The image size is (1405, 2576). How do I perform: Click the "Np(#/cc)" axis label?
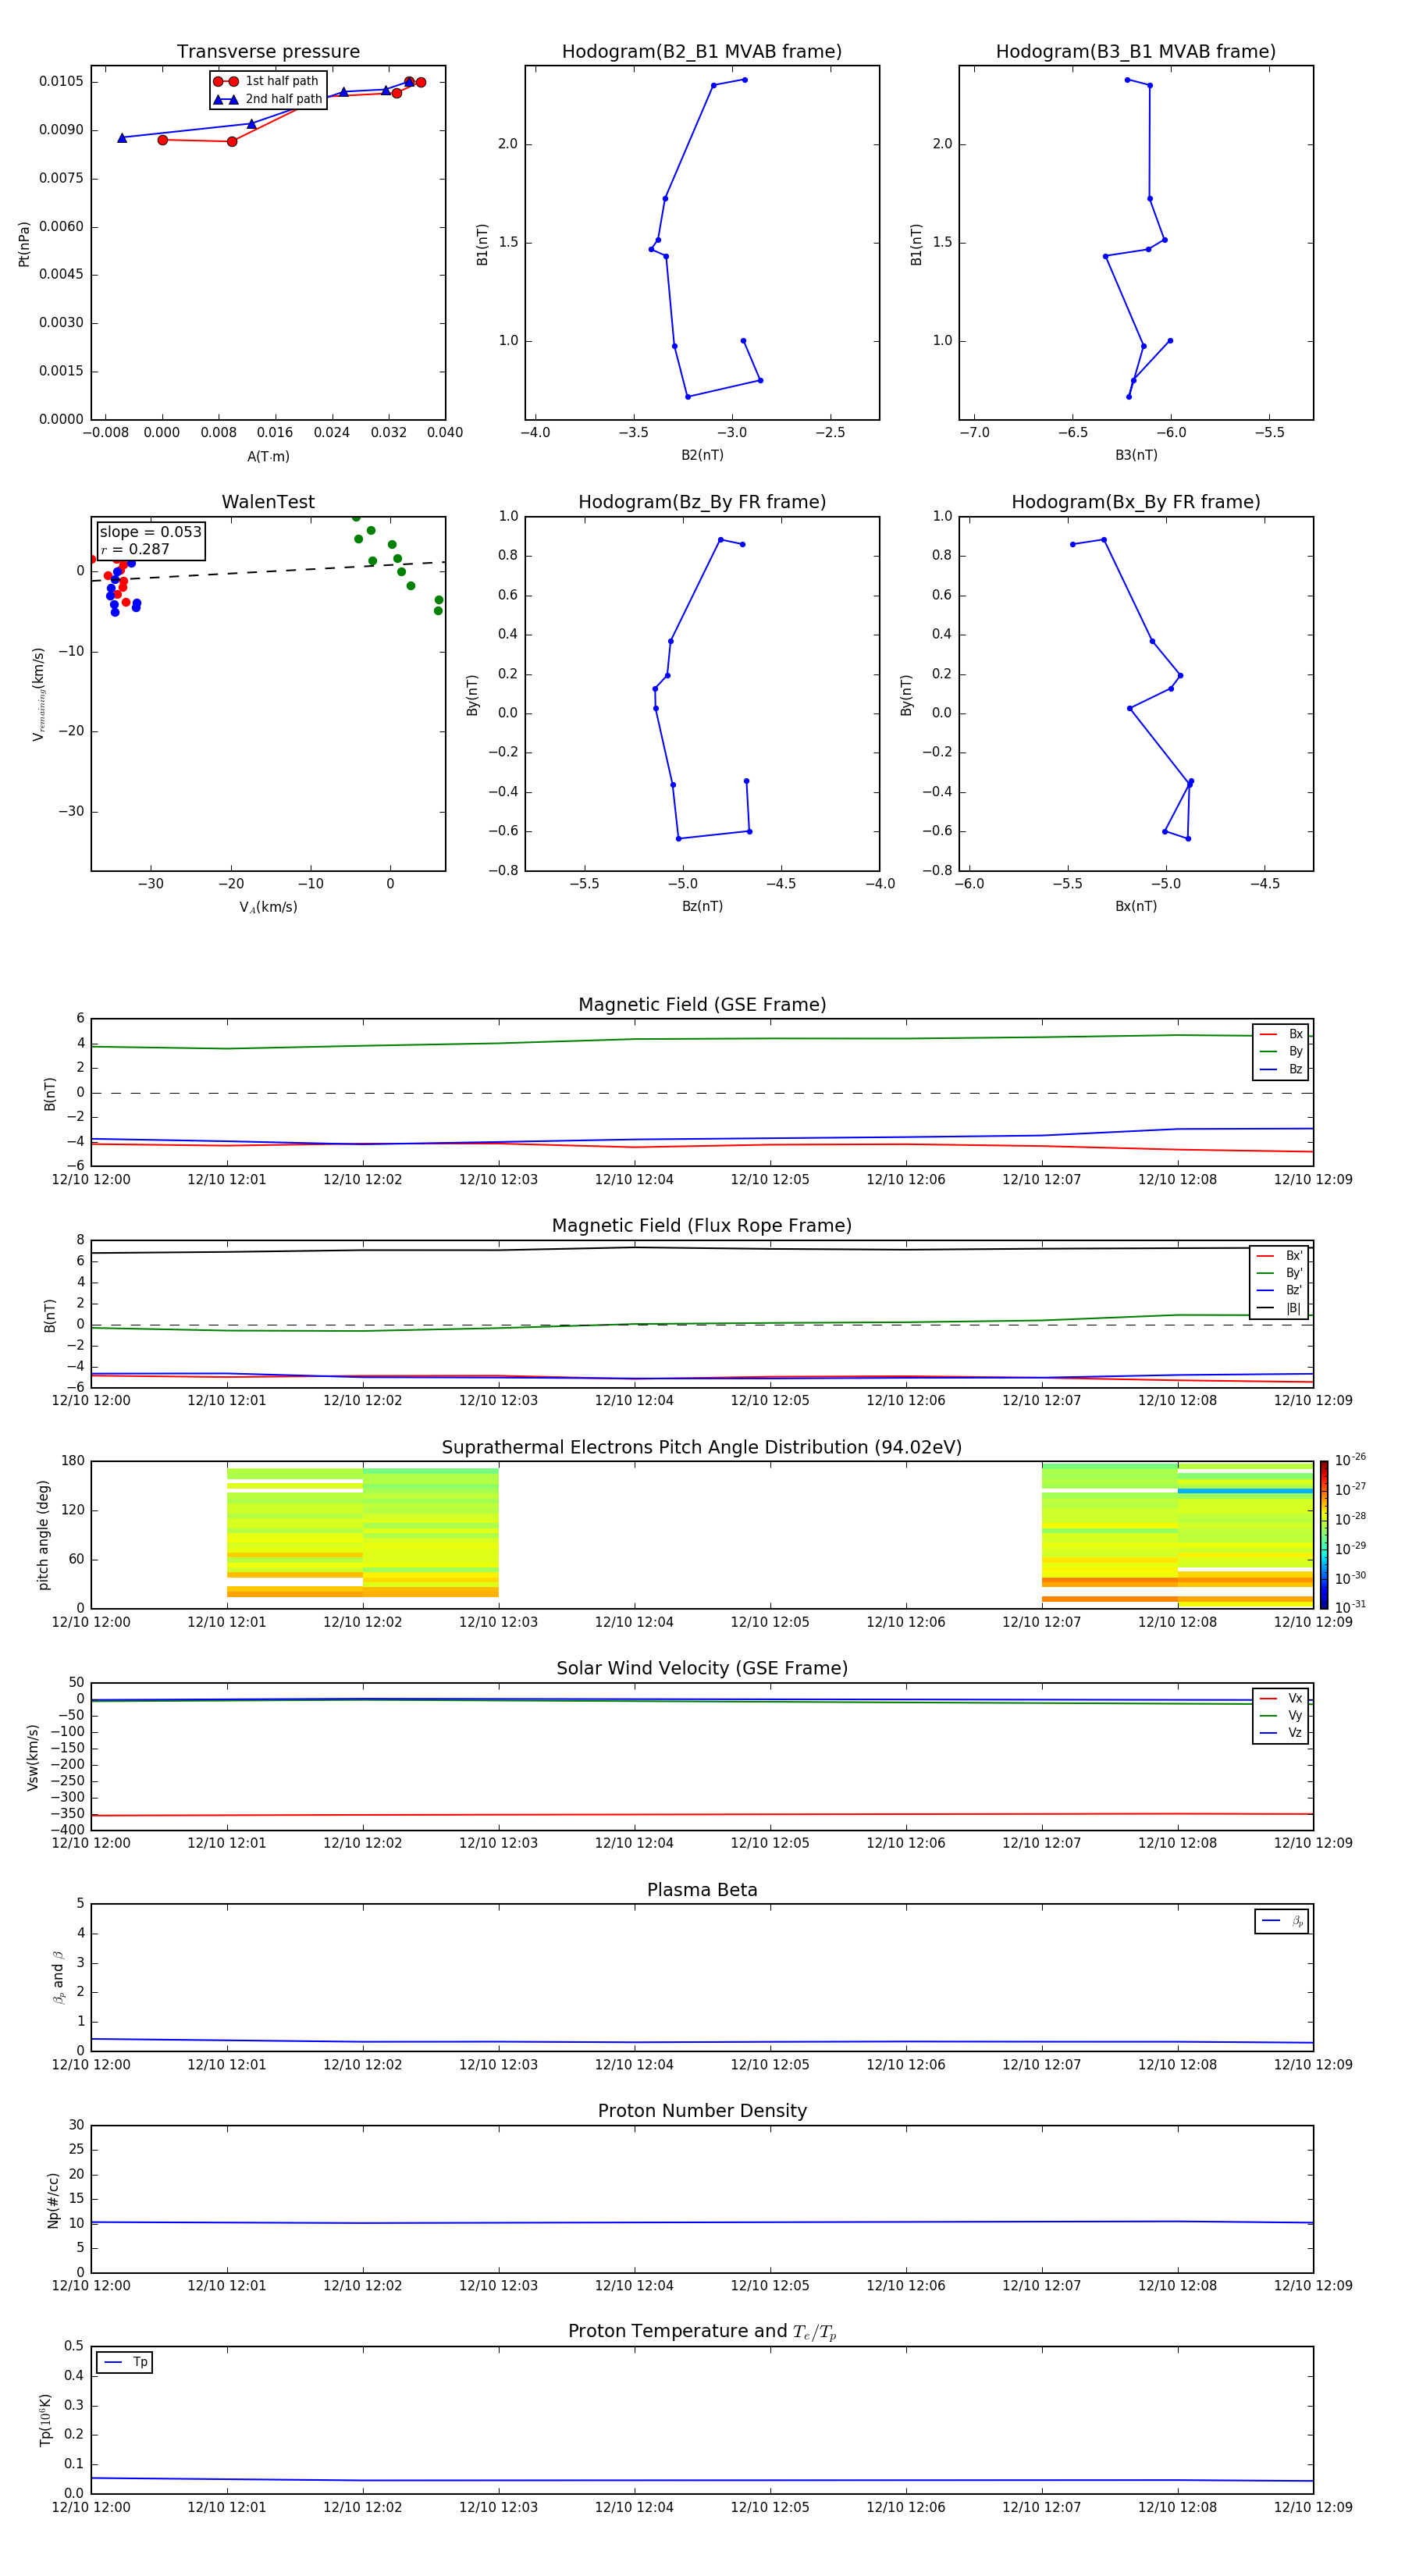coord(53,2200)
